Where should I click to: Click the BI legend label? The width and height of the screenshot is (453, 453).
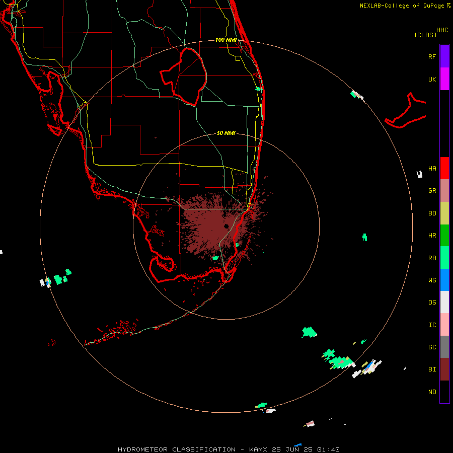pos(432,369)
